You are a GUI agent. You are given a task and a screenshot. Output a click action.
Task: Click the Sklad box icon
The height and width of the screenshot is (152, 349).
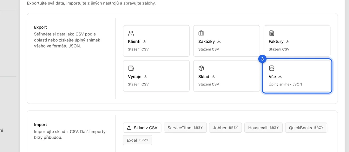pyautogui.click(x=201, y=68)
